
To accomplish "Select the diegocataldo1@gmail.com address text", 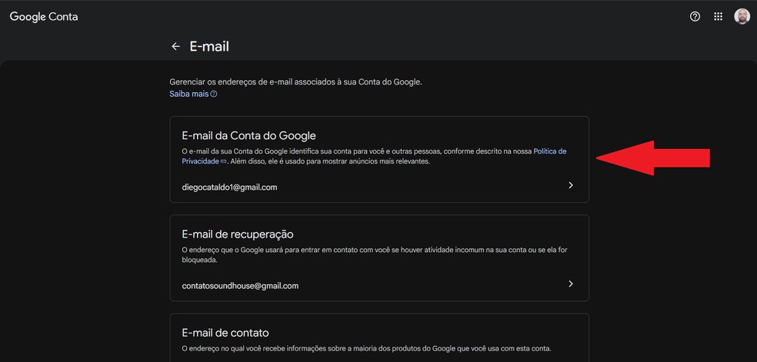I will point(229,188).
